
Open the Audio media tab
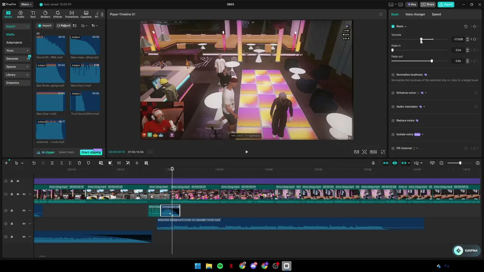pos(20,14)
